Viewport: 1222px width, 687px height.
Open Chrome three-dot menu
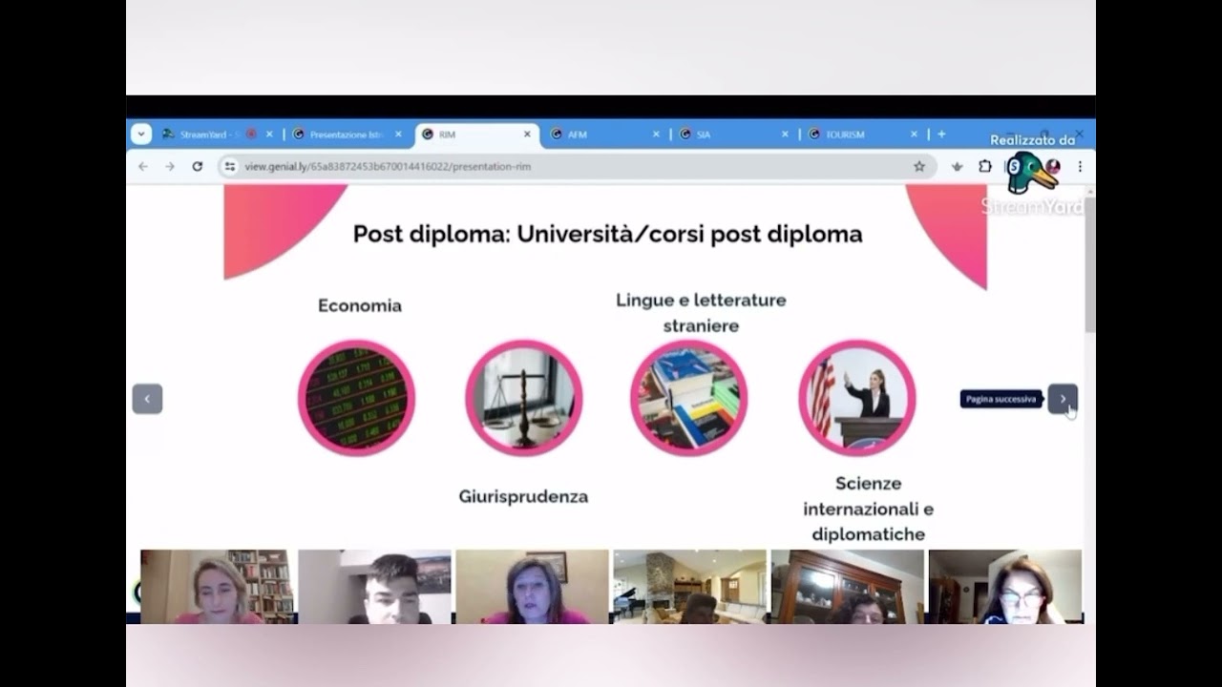point(1080,166)
